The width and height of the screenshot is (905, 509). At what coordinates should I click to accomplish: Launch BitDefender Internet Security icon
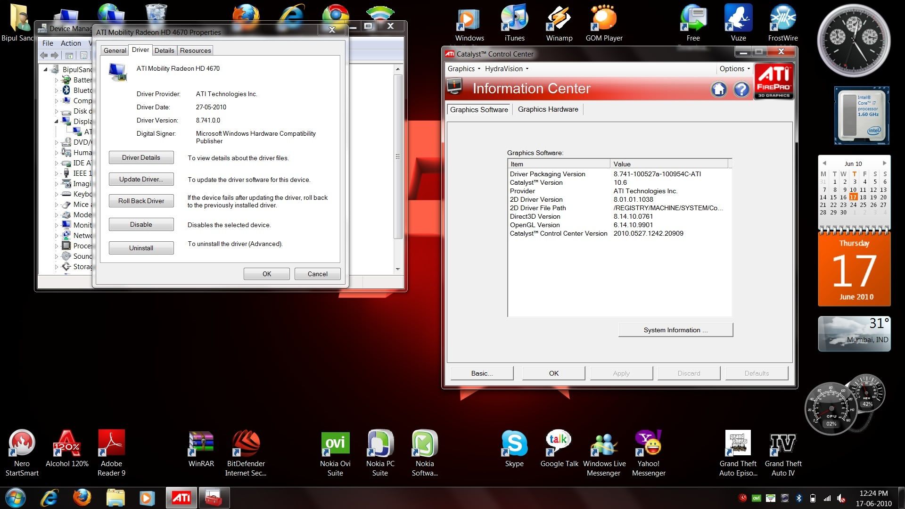246,452
